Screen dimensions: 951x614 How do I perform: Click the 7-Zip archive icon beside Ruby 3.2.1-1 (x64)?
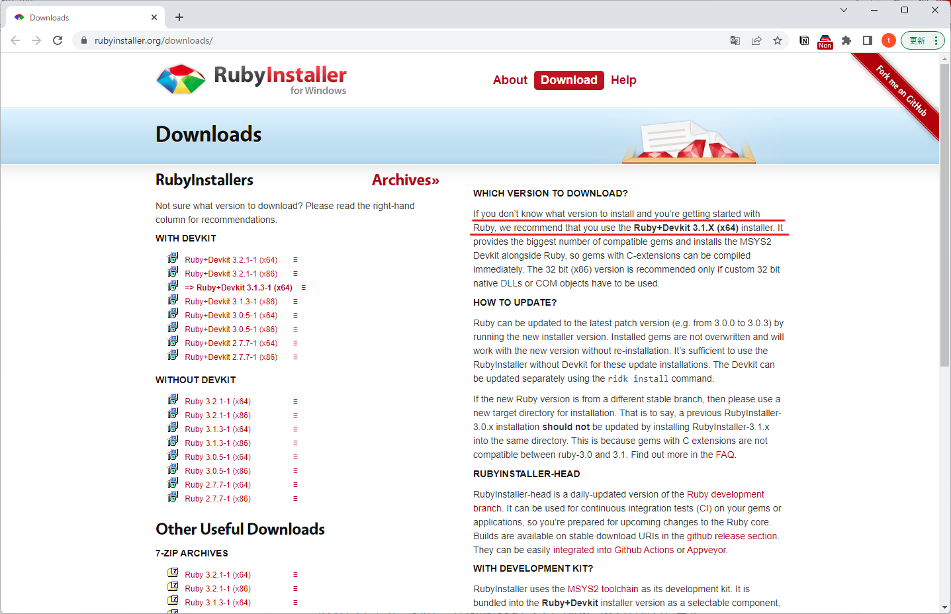click(172, 572)
